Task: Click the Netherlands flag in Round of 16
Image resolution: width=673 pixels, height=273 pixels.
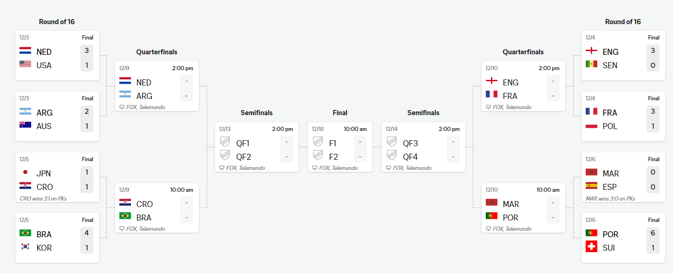Action: [x=25, y=52]
